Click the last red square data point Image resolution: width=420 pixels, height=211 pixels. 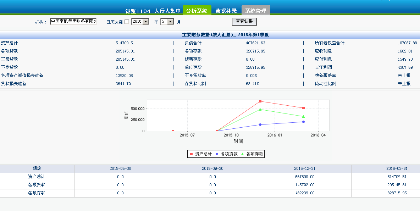[303, 108]
